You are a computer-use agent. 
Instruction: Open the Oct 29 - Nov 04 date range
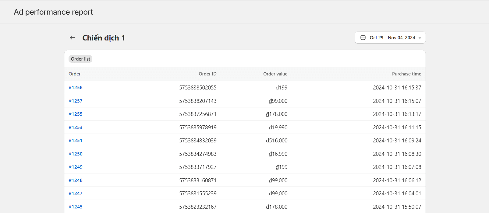coord(392,38)
